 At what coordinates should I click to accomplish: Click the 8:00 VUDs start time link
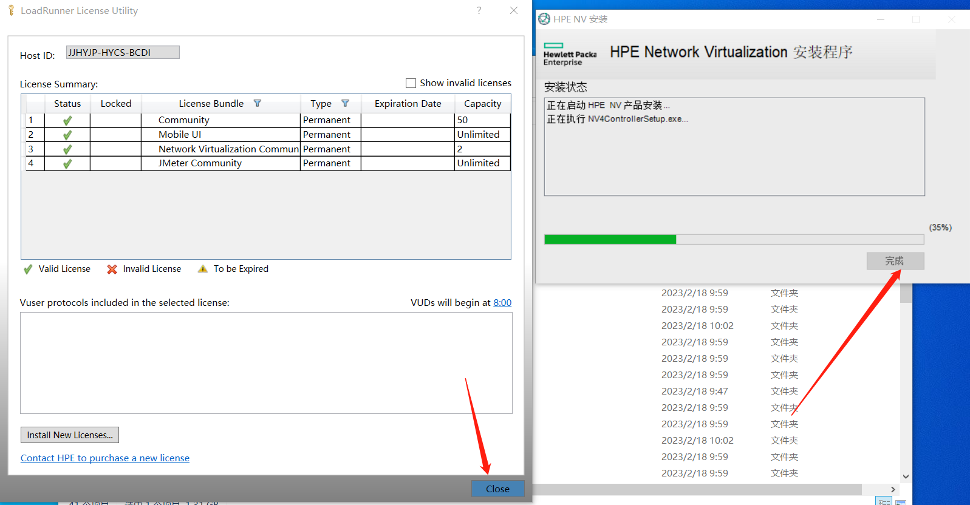[502, 303]
